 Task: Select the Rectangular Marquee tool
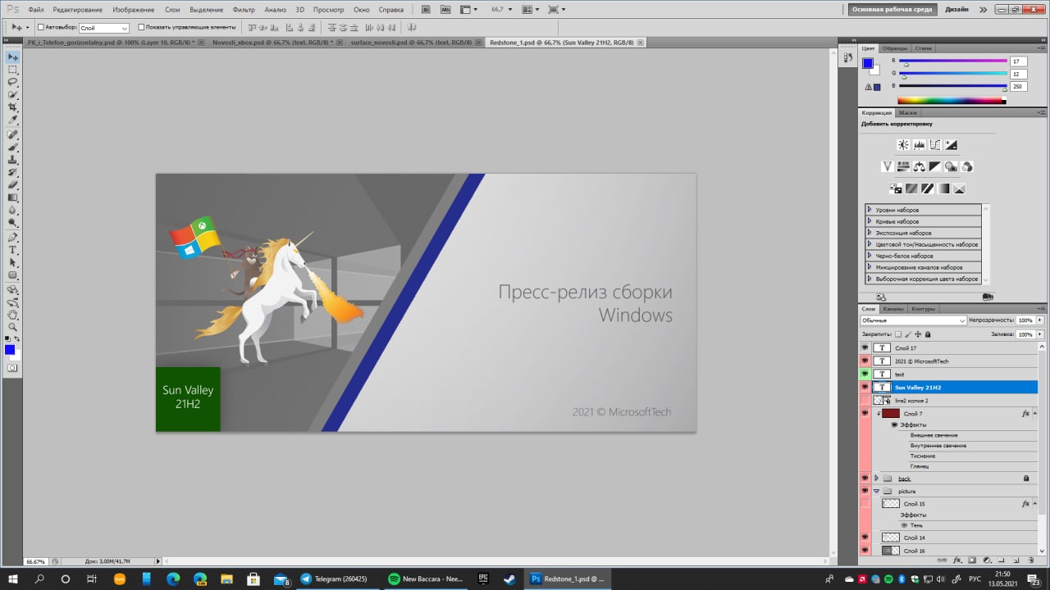point(12,70)
